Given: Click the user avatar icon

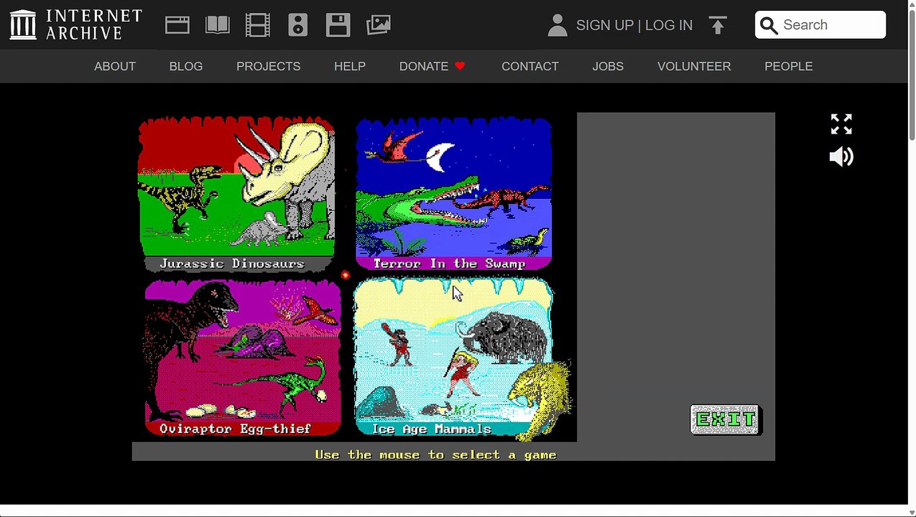Looking at the screenshot, I should click(558, 25).
